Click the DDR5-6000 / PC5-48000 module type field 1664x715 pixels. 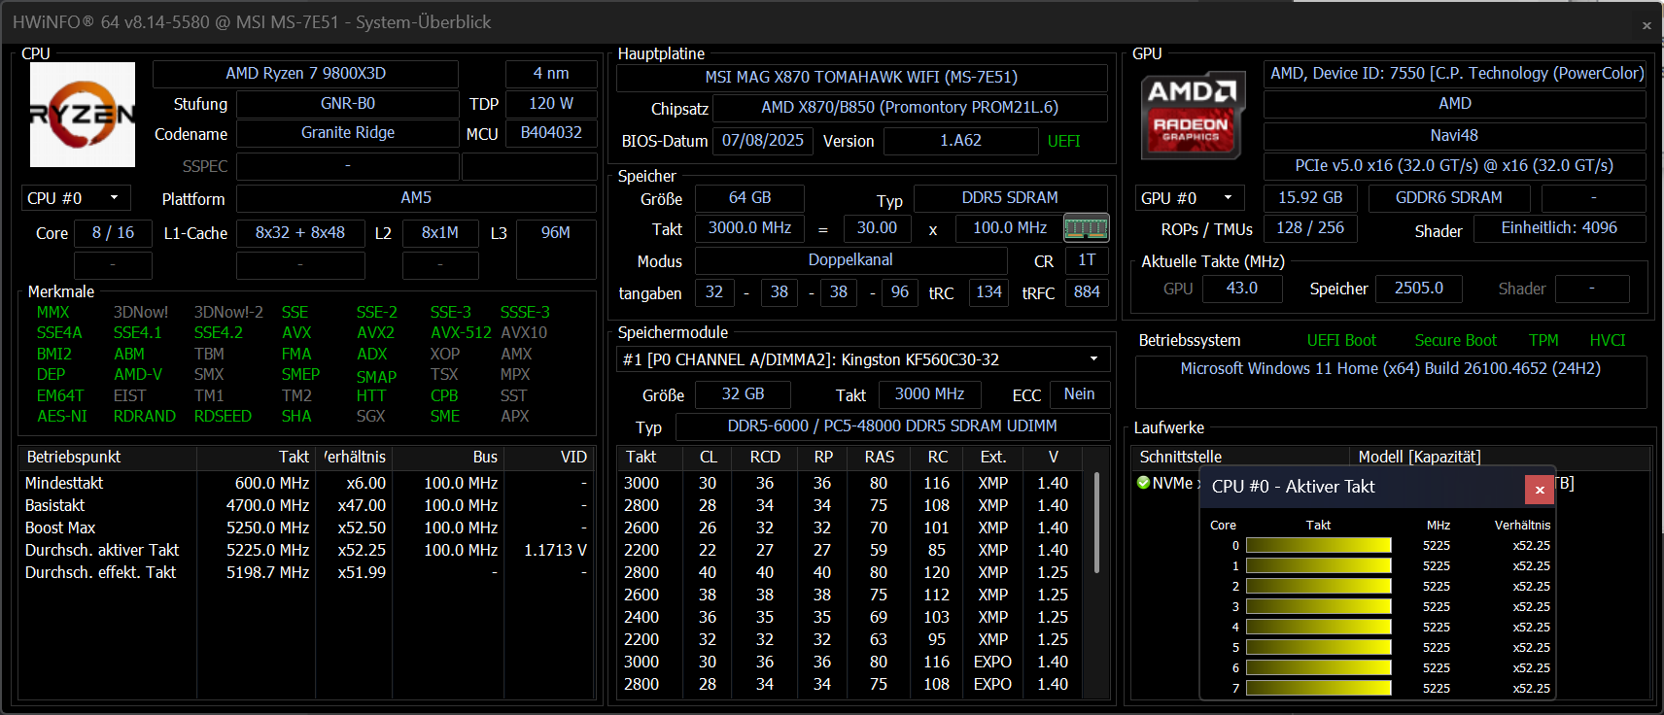coord(892,426)
